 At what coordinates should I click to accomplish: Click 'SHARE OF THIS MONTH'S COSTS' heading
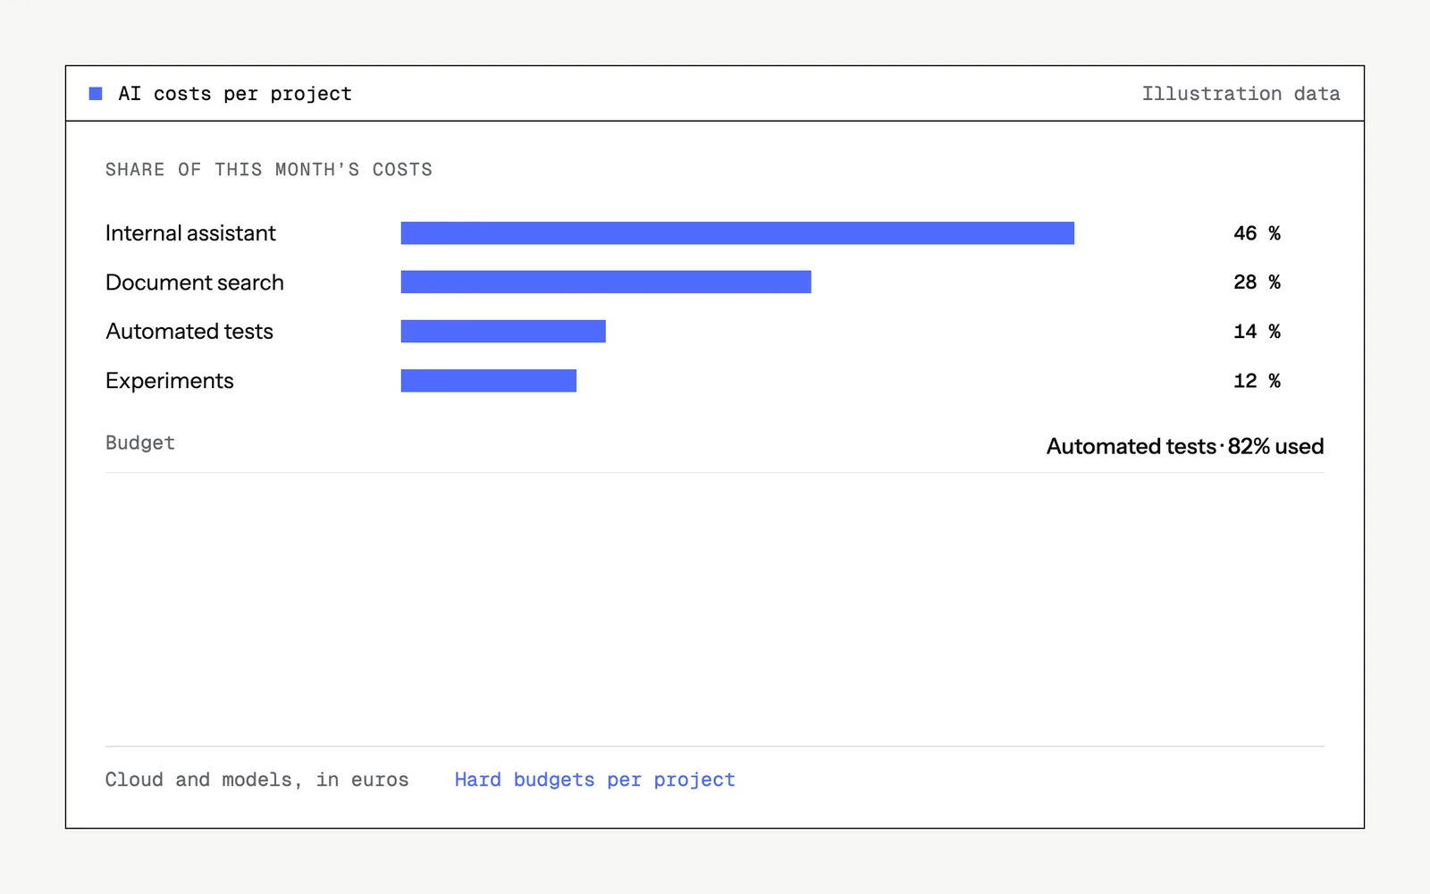coord(269,170)
